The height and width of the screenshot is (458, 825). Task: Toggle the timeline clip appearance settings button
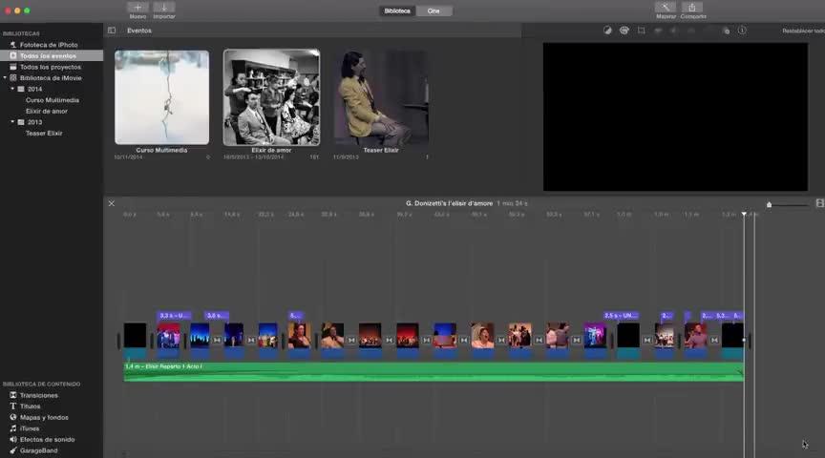819,203
